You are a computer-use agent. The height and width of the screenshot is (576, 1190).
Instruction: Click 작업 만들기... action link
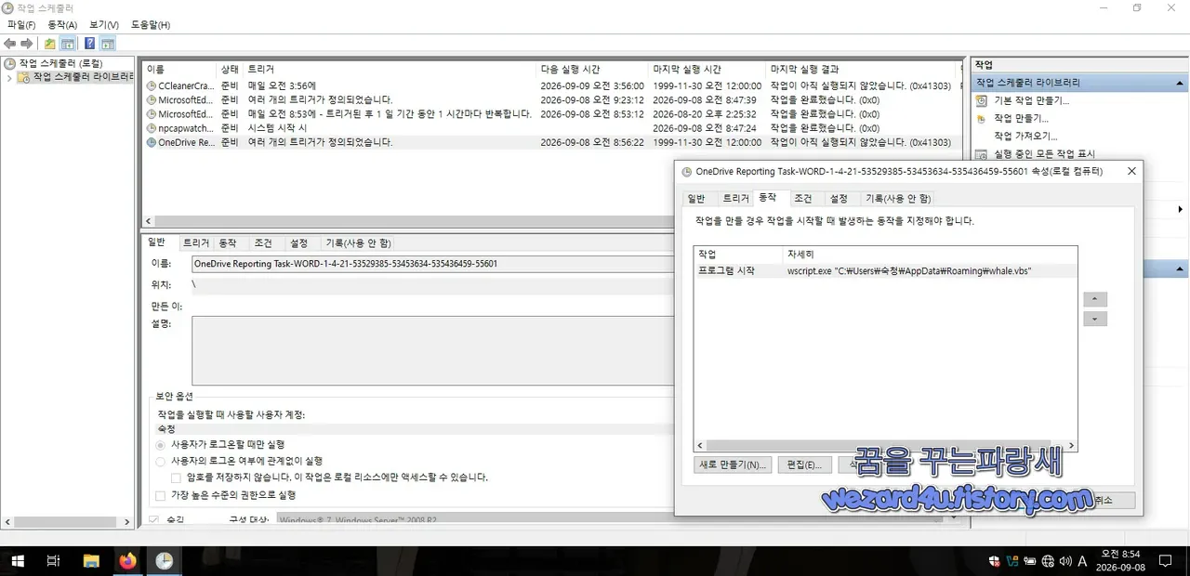pos(1021,119)
